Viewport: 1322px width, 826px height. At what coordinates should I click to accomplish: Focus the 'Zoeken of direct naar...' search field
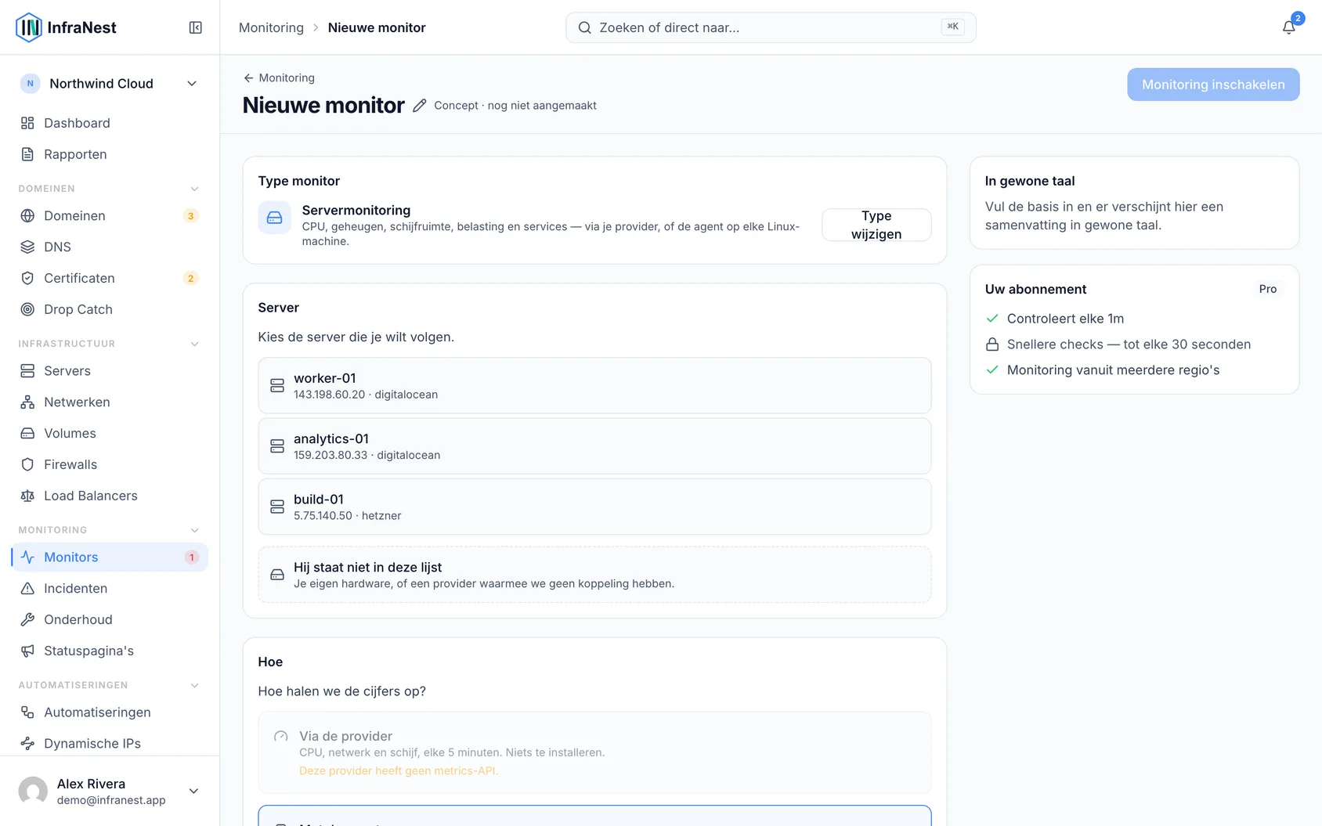(x=771, y=27)
